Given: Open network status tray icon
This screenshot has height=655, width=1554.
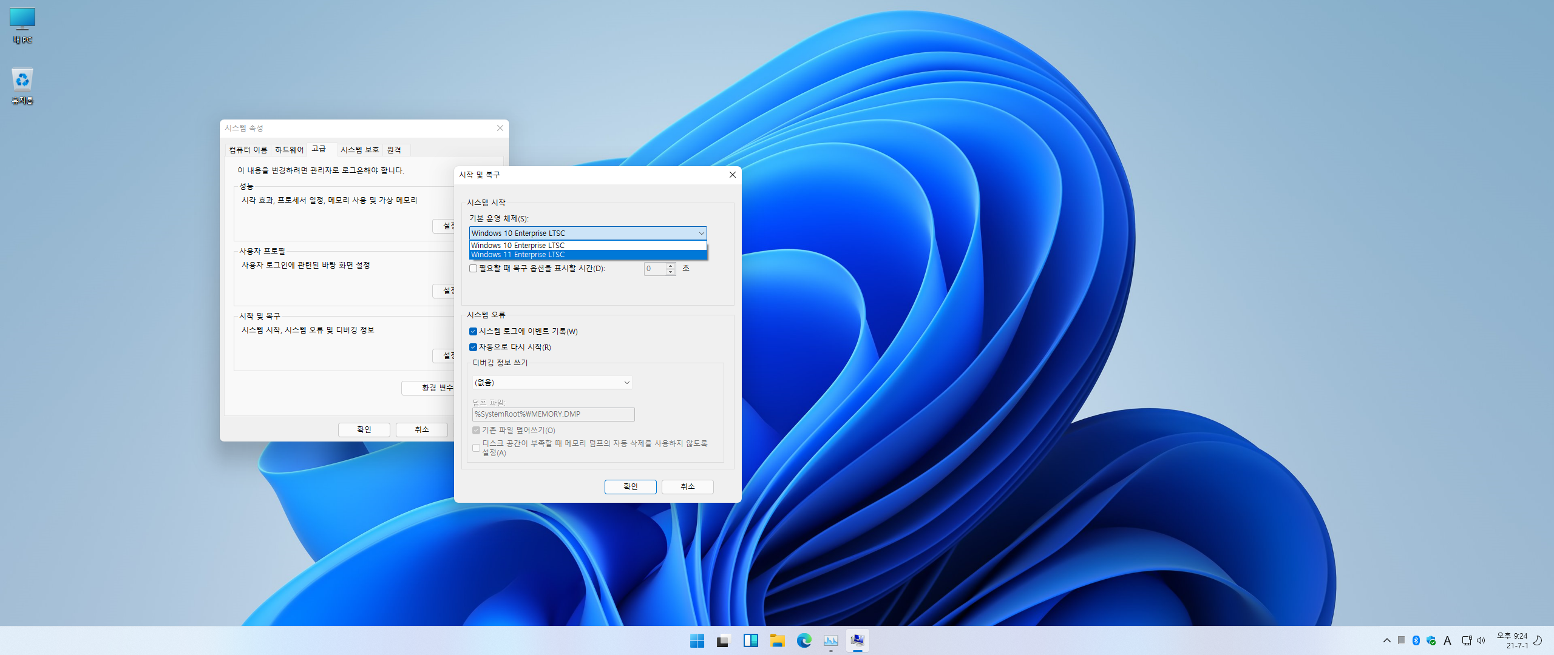Looking at the screenshot, I should 1467,640.
